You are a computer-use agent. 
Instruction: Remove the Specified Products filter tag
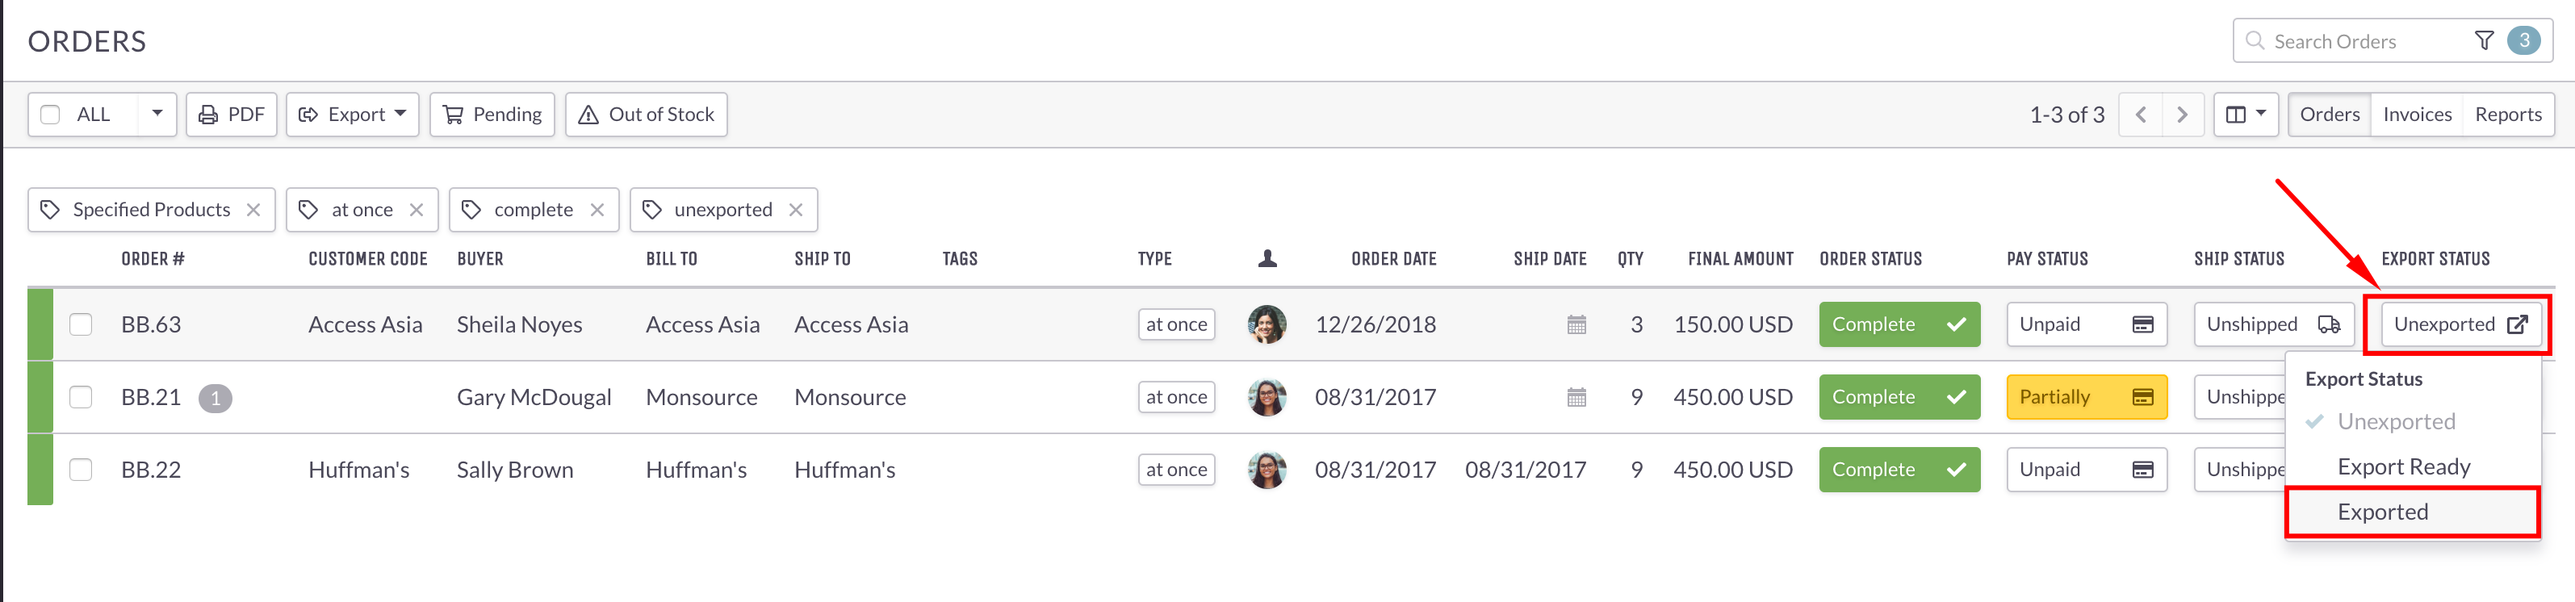tap(253, 210)
